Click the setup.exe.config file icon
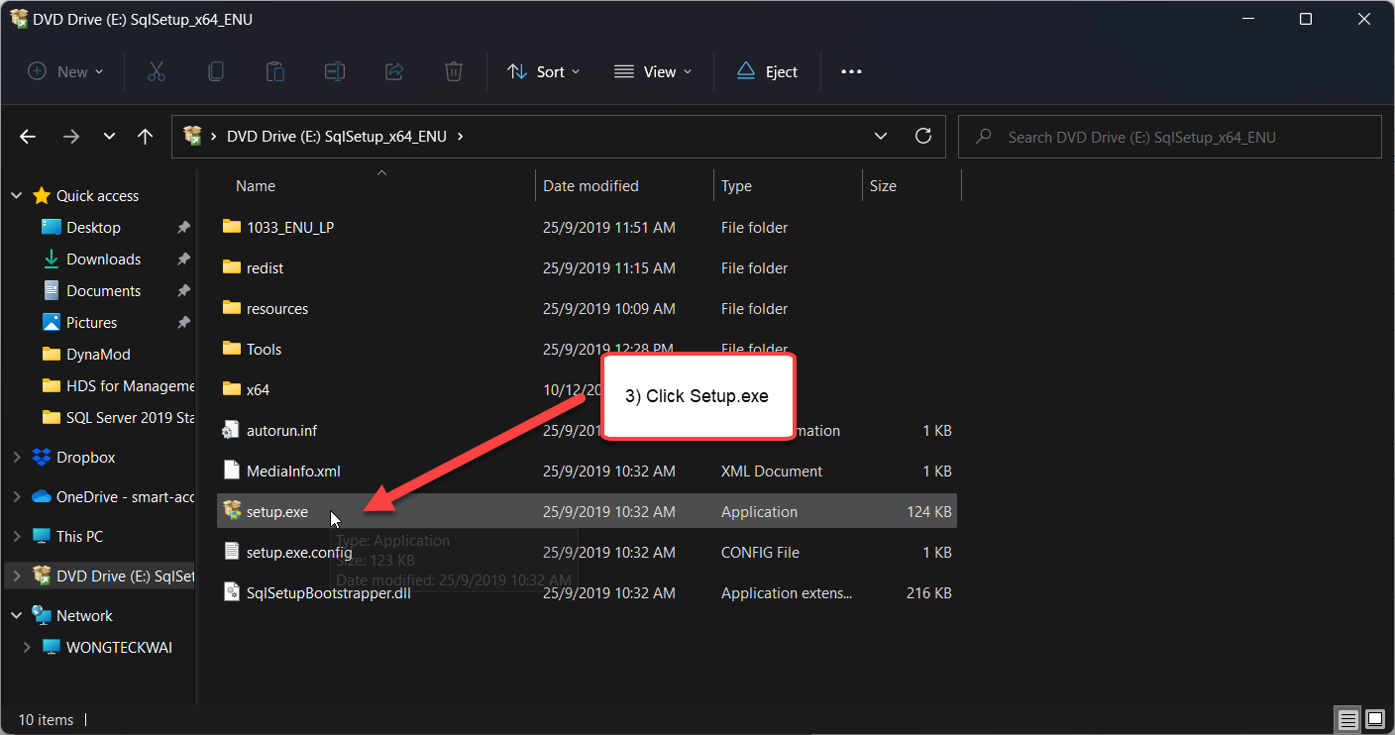The image size is (1395, 735). pyautogui.click(x=232, y=552)
